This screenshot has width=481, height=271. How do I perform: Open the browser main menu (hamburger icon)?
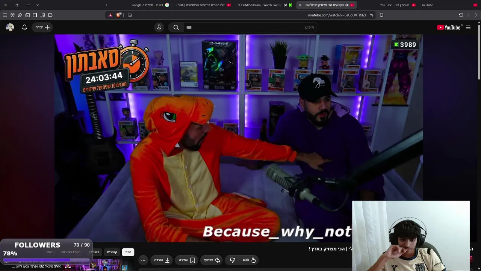coord(5,15)
